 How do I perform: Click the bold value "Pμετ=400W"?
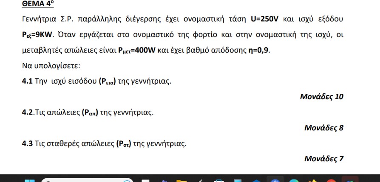click(x=137, y=50)
